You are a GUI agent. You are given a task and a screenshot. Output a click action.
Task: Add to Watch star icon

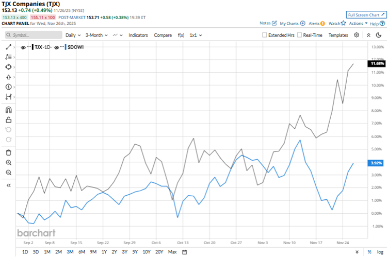click(x=344, y=23)
